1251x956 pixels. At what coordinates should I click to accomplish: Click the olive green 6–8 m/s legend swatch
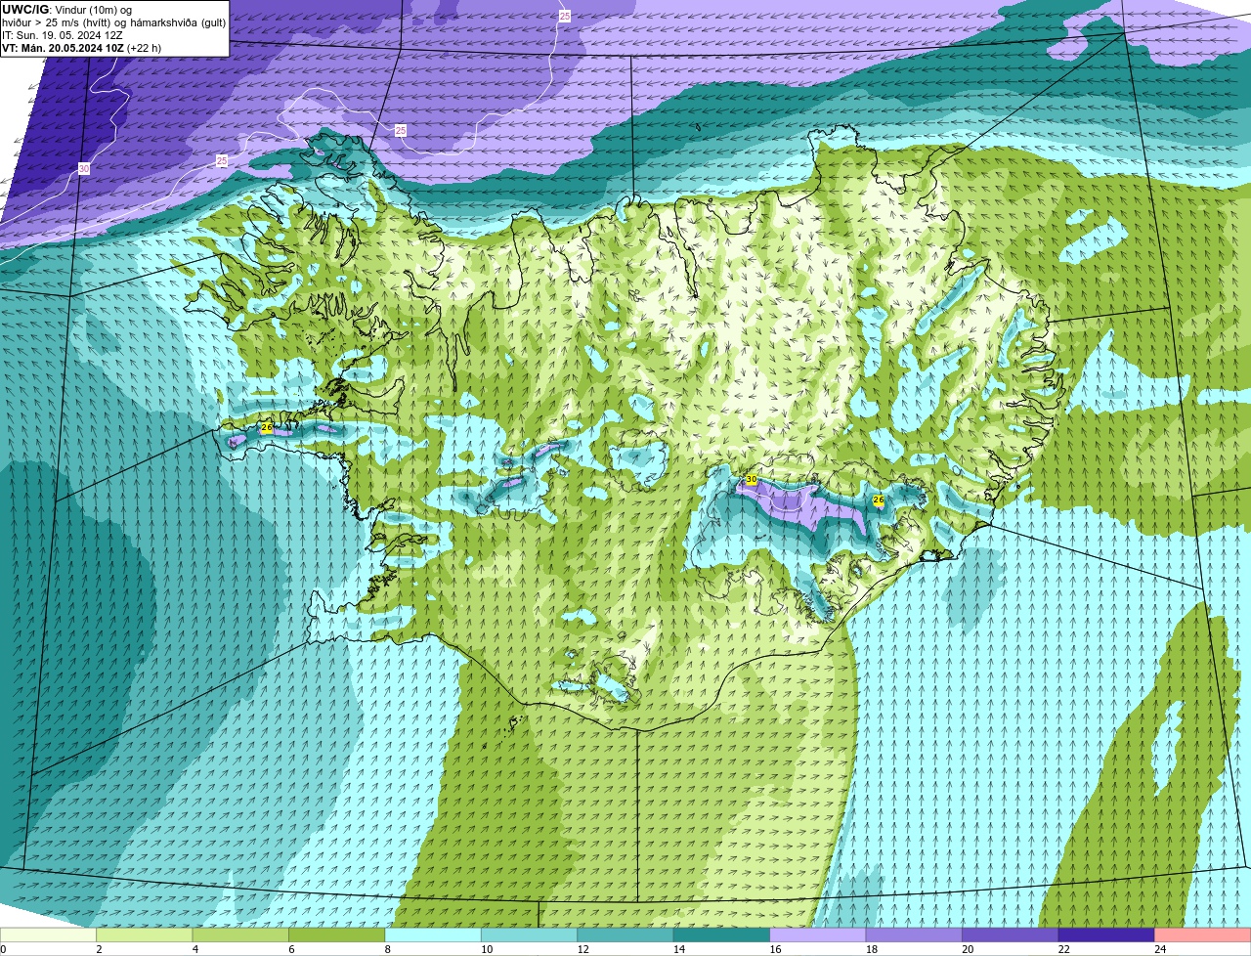click(x=337, y=935)
